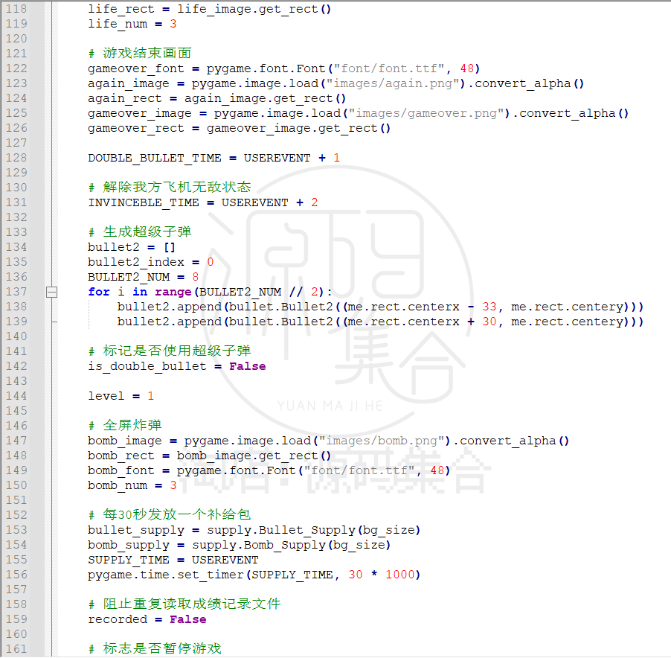Click the '# 阻止重复读取成绩记录文件' comment
Viewport: 671px width, 658px height.
(x=184, y=604)
